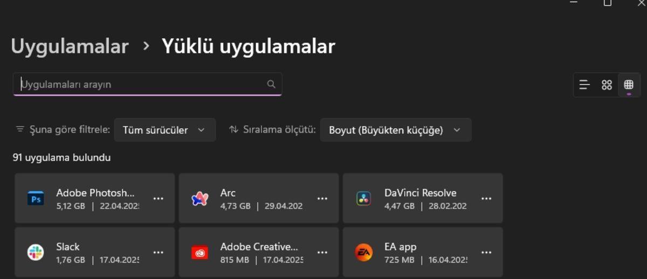Click the filter lines icon
The height and width of the screenshot is (279, 647).
(20, 129)
